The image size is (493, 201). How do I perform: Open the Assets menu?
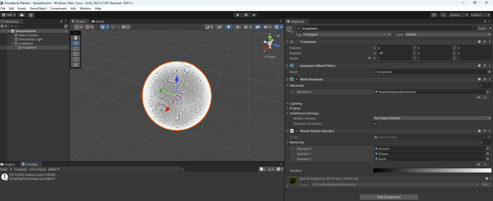point(22,8)
